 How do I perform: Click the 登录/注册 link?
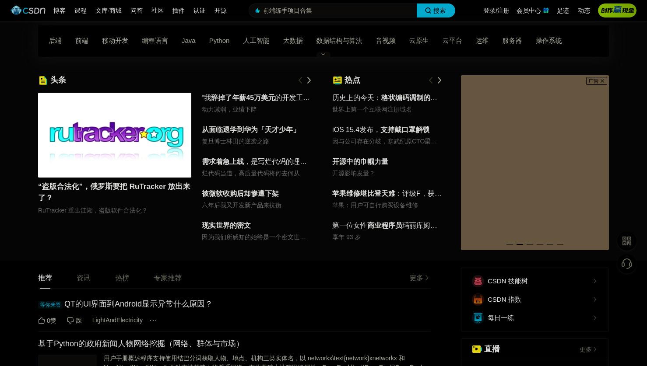496,10
